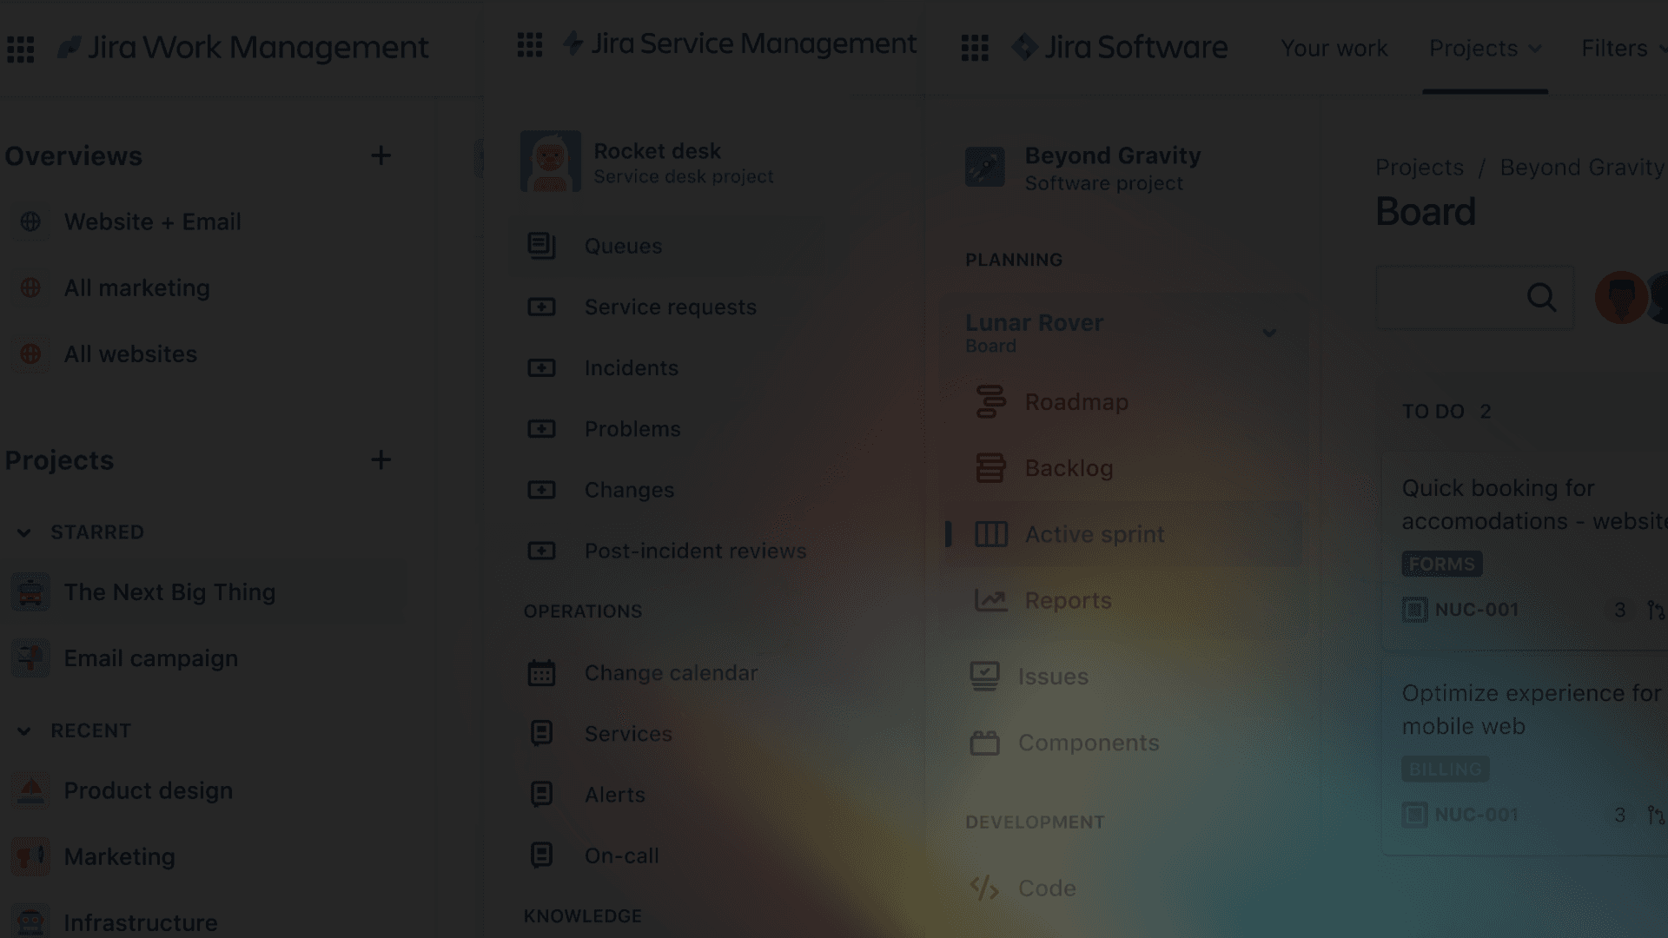Click the Incidents icon

(x=541, y=367)
